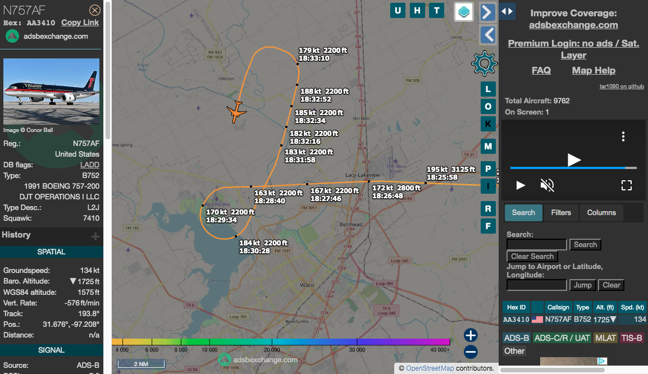This screenshot has width=648, height=374.
Task: Toggle the M map option button
Action: pyautogui.click(x=488, y=147)
